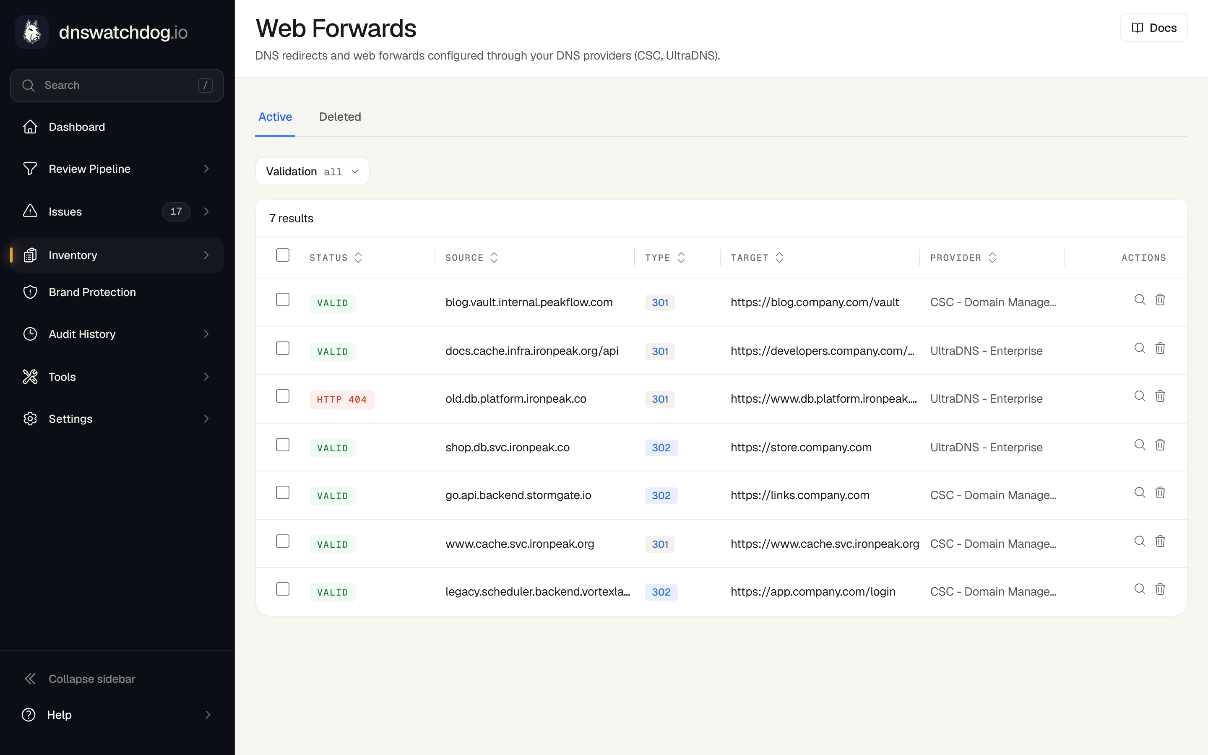The width and height of the screenshot is (1208, 755).
Task: Switch to the Deleted tab
Action: [x=340, y=117]
